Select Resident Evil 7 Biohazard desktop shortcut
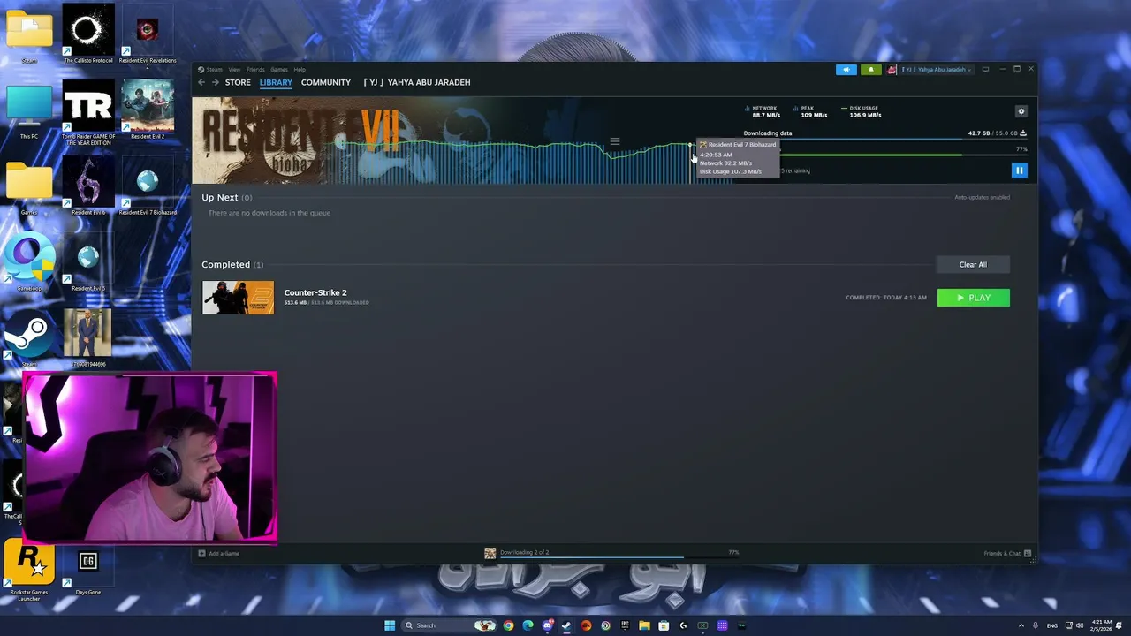1131x636 pixels. tap(148, 186)
